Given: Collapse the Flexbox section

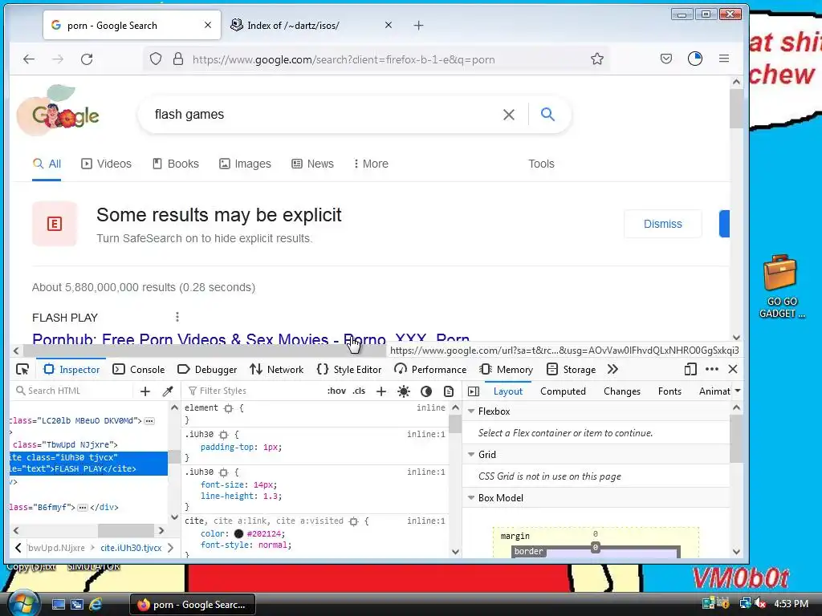Looking at the screenshot, I should point(471,411).
